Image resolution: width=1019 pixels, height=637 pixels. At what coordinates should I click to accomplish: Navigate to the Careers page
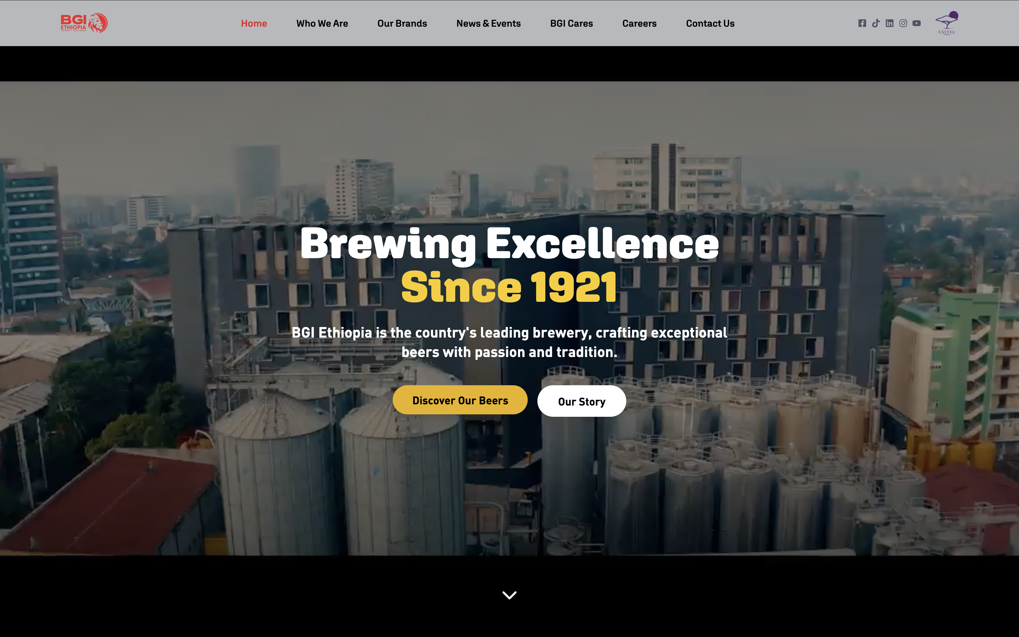[x=639, y=24]
